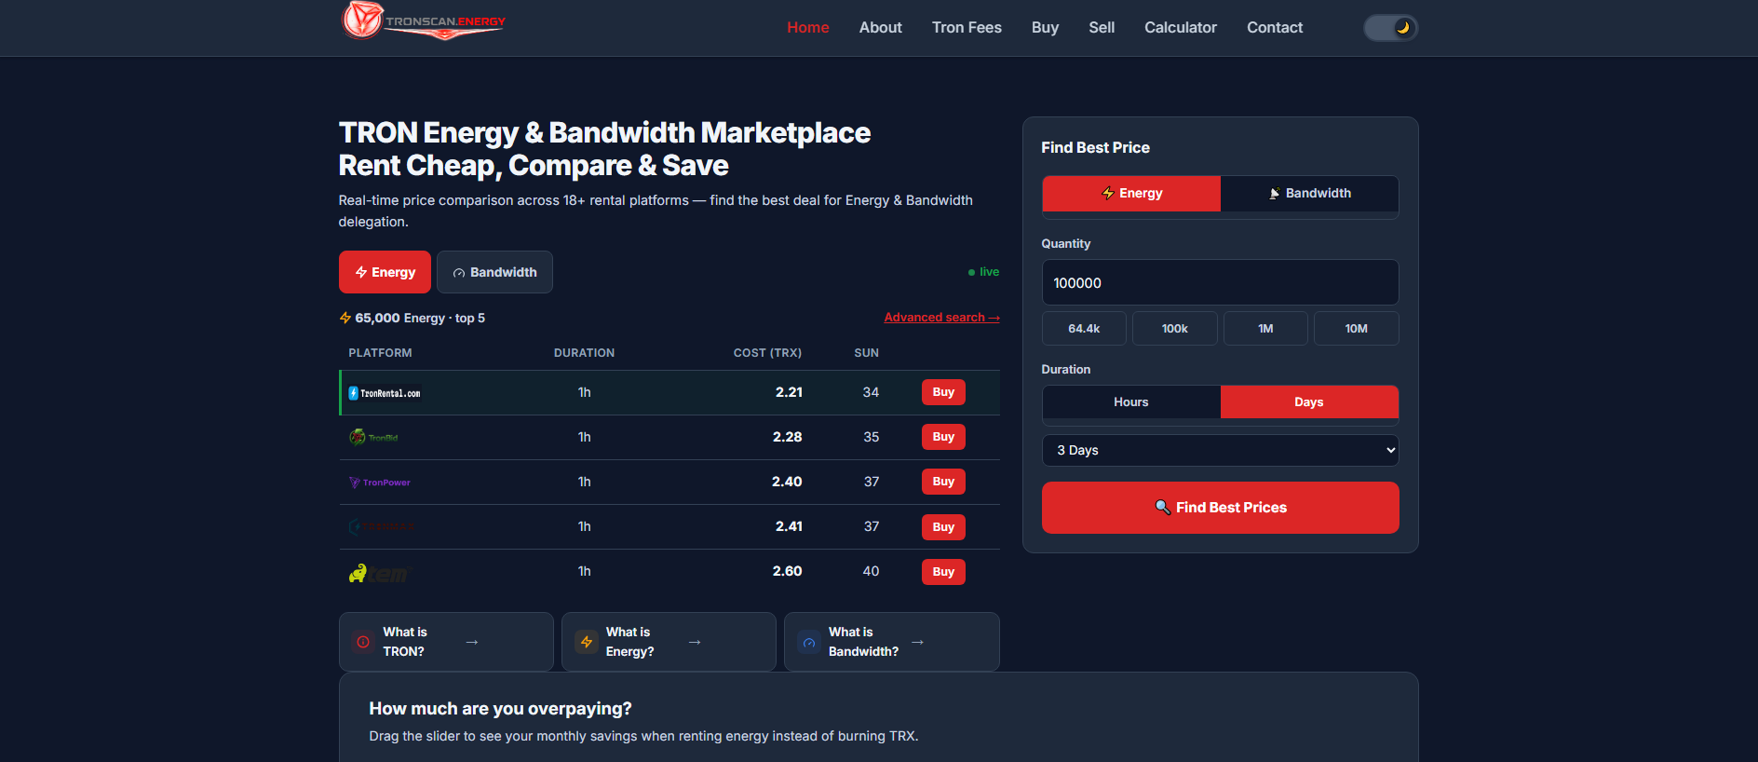
Task: Open the About page
Action: pos(881,28)
